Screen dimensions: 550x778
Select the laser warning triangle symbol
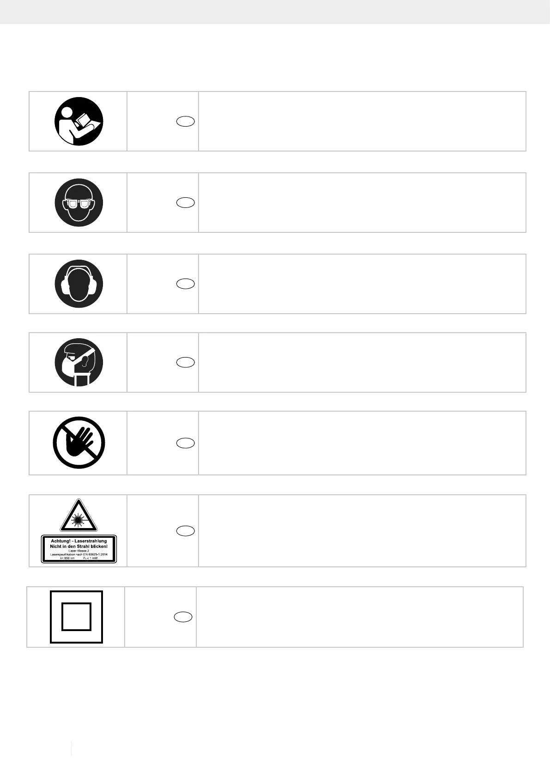pos(79,516)
